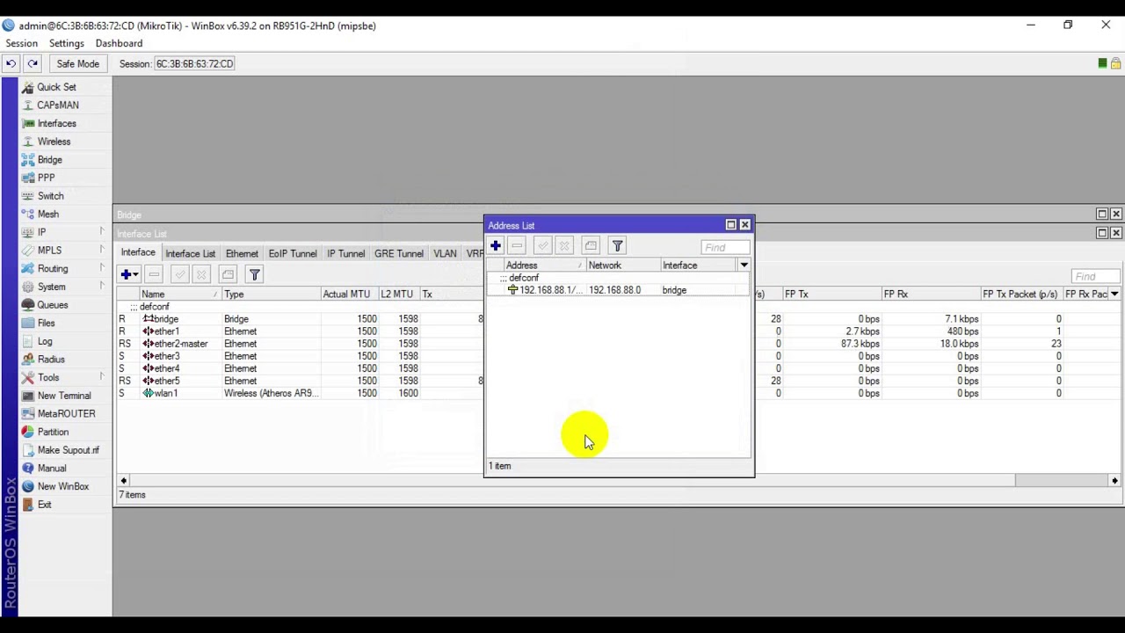
Task: Open Radius in sidebar
Action: (51, 360)
